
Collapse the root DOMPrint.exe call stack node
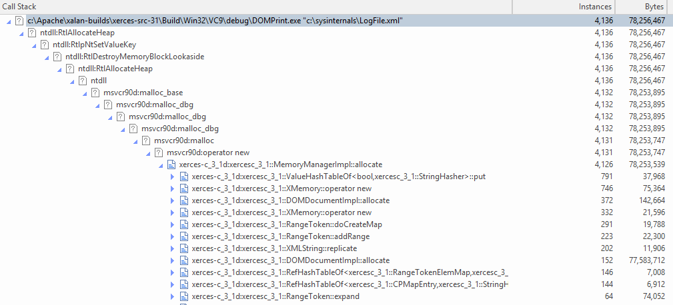(x=8, y=21)
